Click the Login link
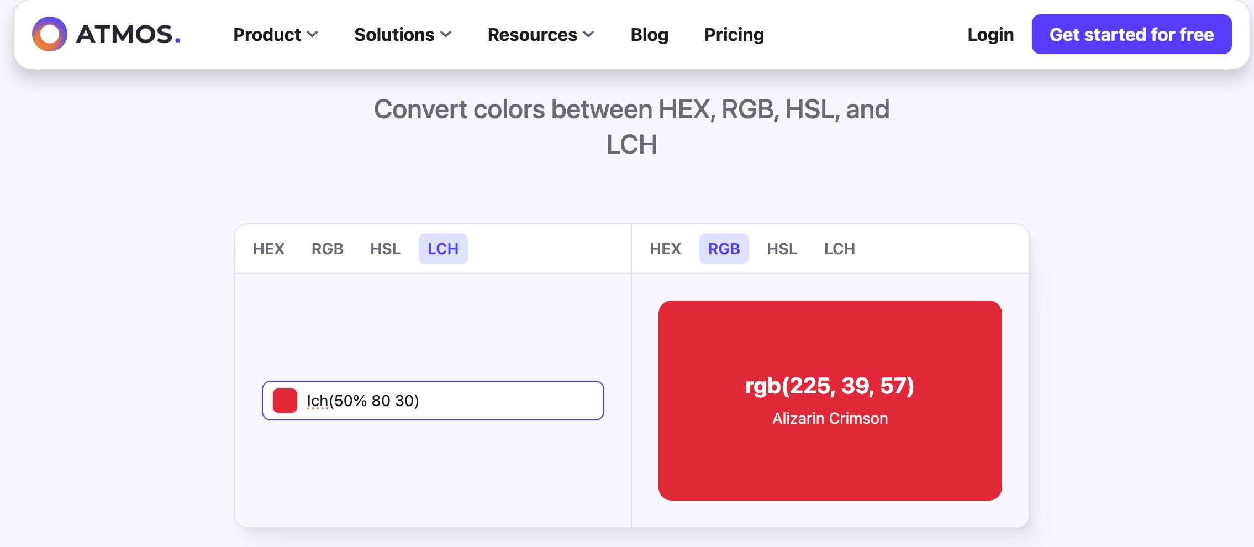 click(990, 34)
